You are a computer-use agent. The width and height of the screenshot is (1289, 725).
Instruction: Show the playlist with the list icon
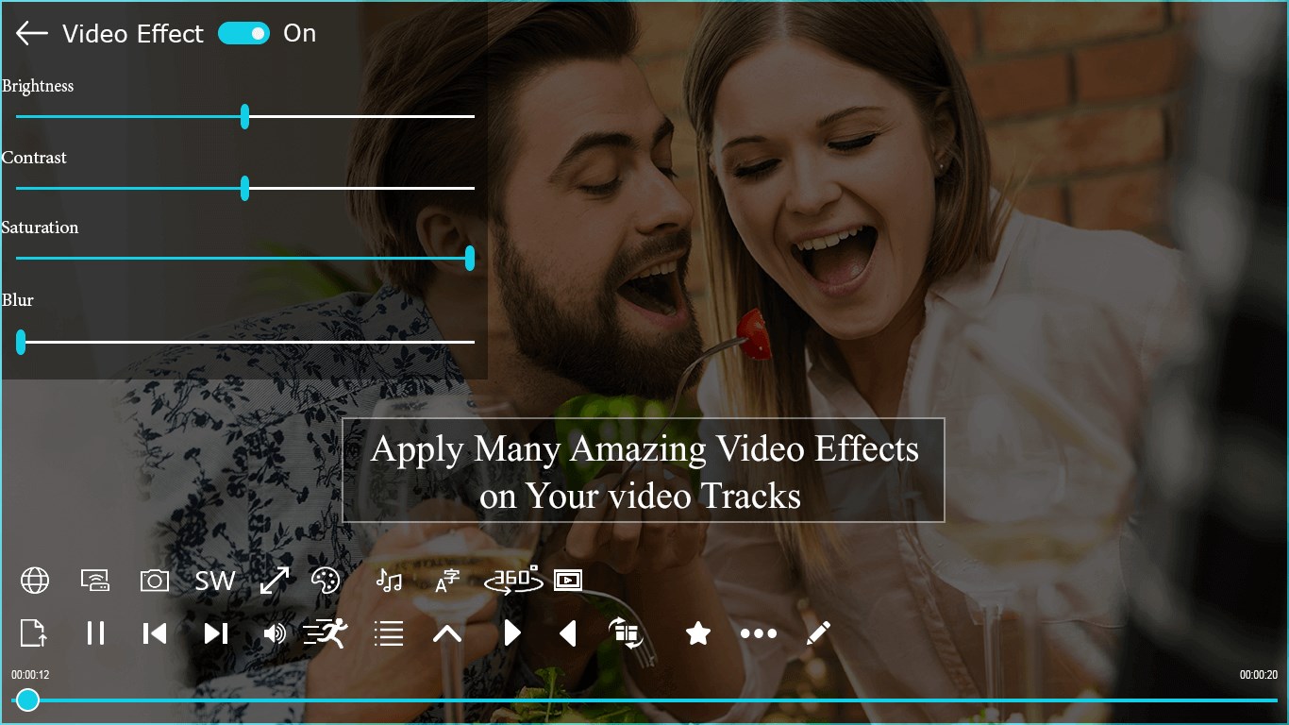coord(389,632)
